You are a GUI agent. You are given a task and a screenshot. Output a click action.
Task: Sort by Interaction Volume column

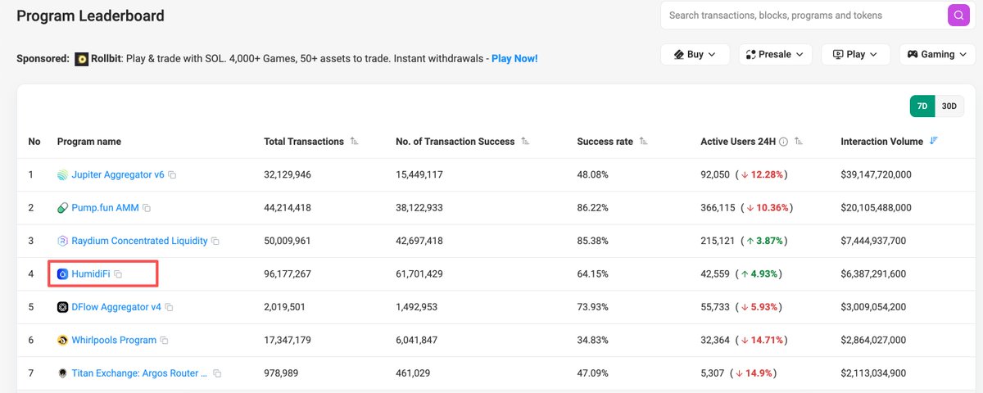coord(933,141)
